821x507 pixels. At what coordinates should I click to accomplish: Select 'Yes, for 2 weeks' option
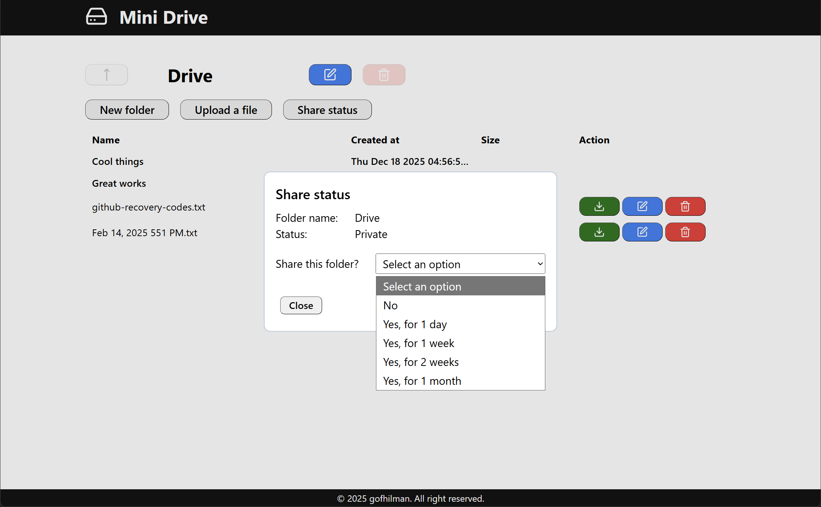tap(421, 362)
